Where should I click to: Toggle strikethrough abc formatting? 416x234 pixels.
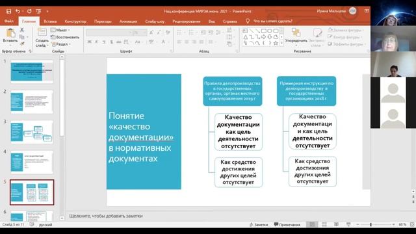coord(118,42)
